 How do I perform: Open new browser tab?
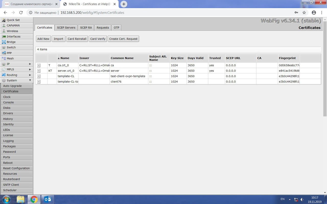tap(124, 4)
